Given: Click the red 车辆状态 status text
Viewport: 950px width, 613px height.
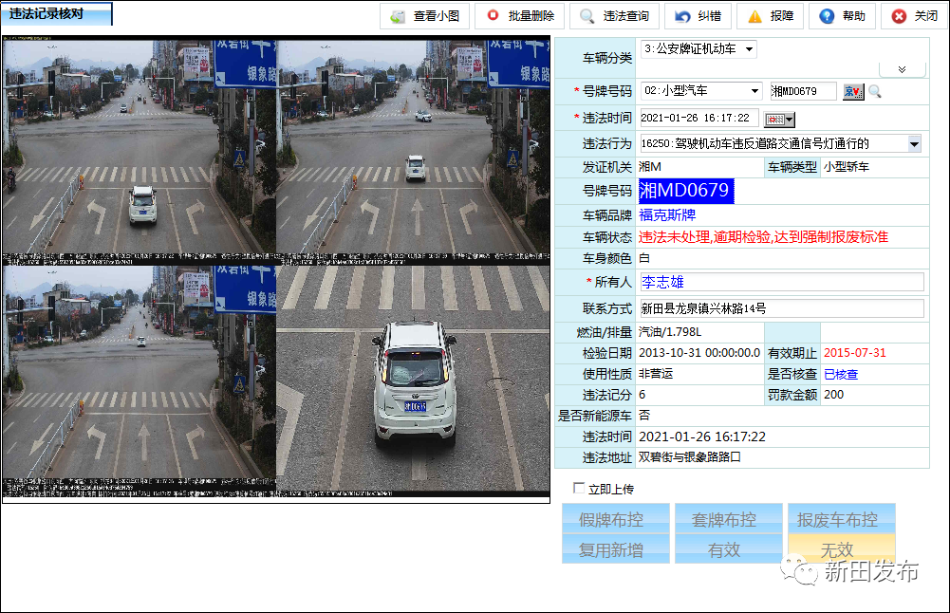Looking at the screenshot, I should 763,237.
